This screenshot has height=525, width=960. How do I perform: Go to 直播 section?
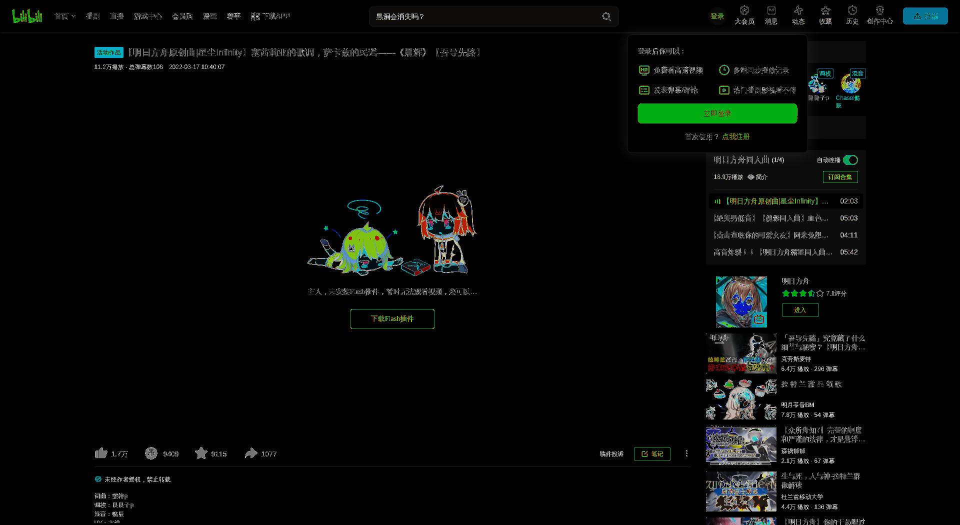pos(116,16)
